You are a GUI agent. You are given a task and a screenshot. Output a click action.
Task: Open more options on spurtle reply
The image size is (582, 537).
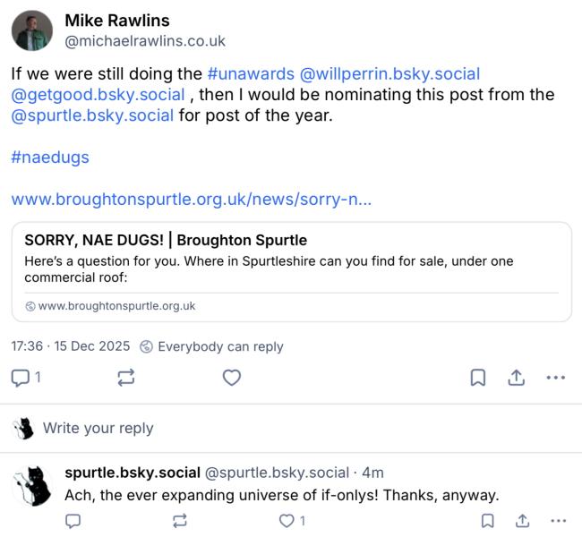click(x=558, y=521)
